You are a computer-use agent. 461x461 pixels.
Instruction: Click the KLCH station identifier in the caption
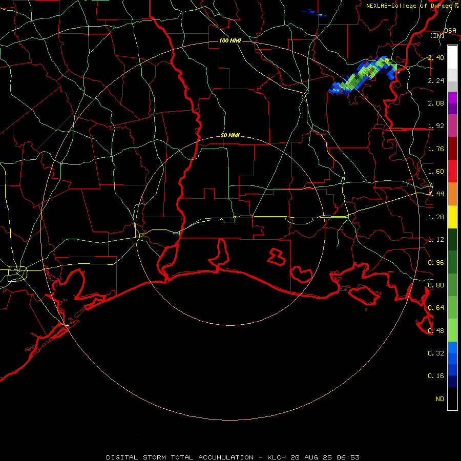277,457
